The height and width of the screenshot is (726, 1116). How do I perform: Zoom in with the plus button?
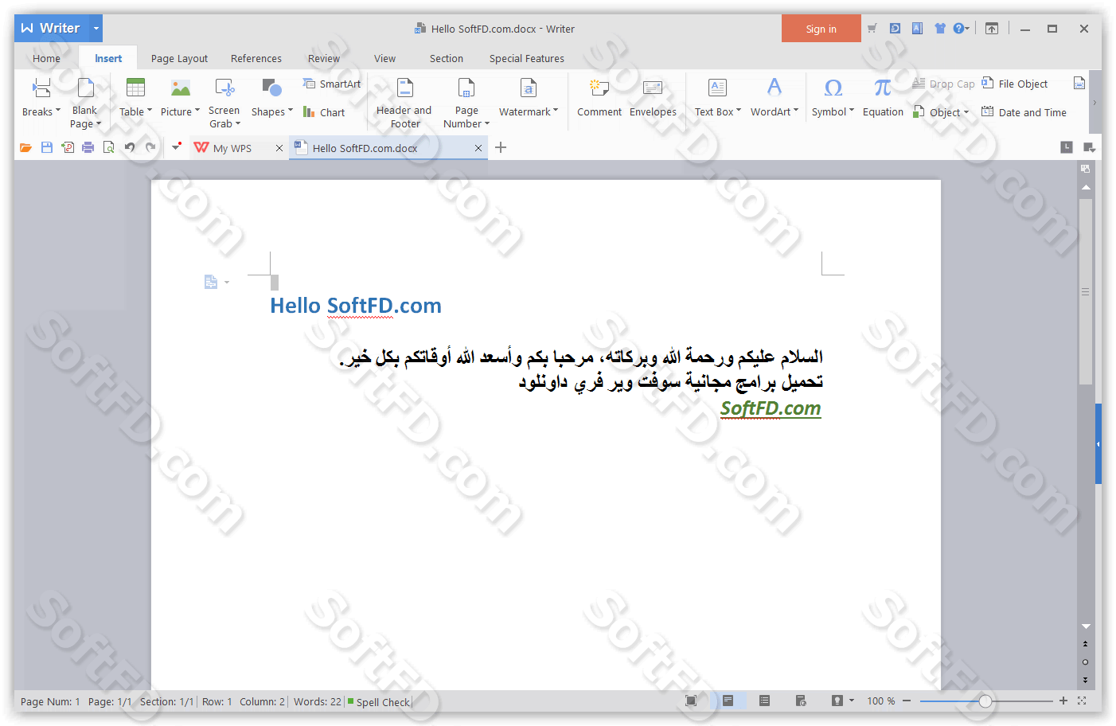pyautogui.click(x=1063, y=701)
